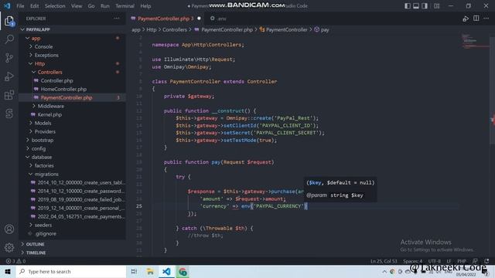
Task: Open Manage gear in activity bar
Action: click(x=9, y=247)
